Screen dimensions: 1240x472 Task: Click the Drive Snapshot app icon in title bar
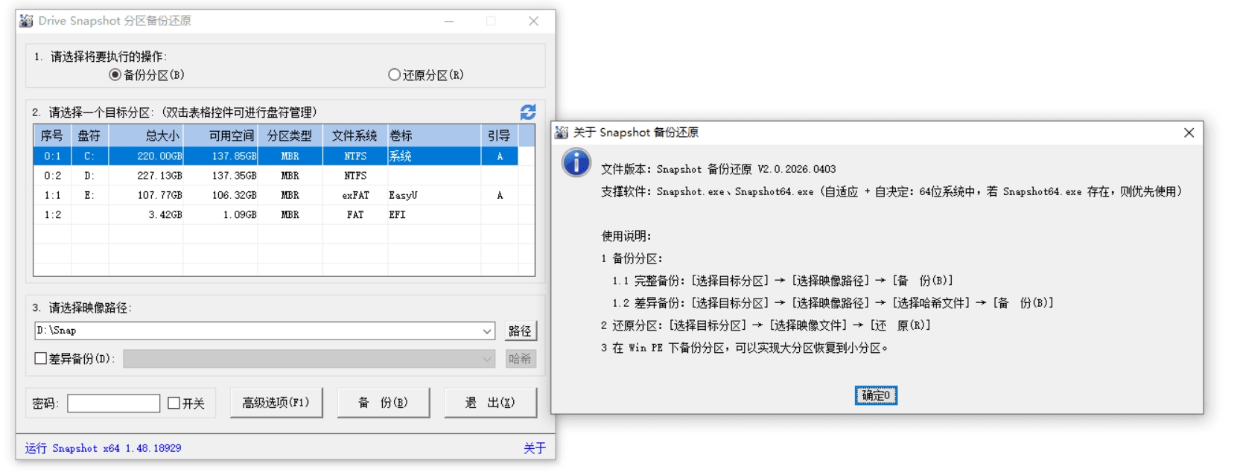tap(26, 21)
